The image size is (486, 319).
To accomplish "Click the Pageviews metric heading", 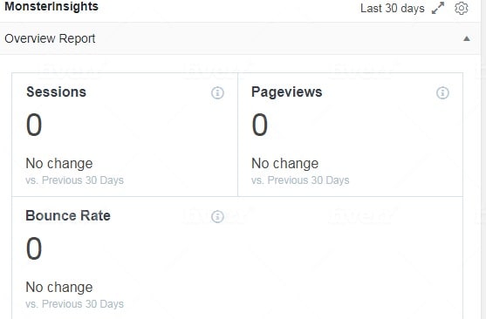I will tap(287, 92).
